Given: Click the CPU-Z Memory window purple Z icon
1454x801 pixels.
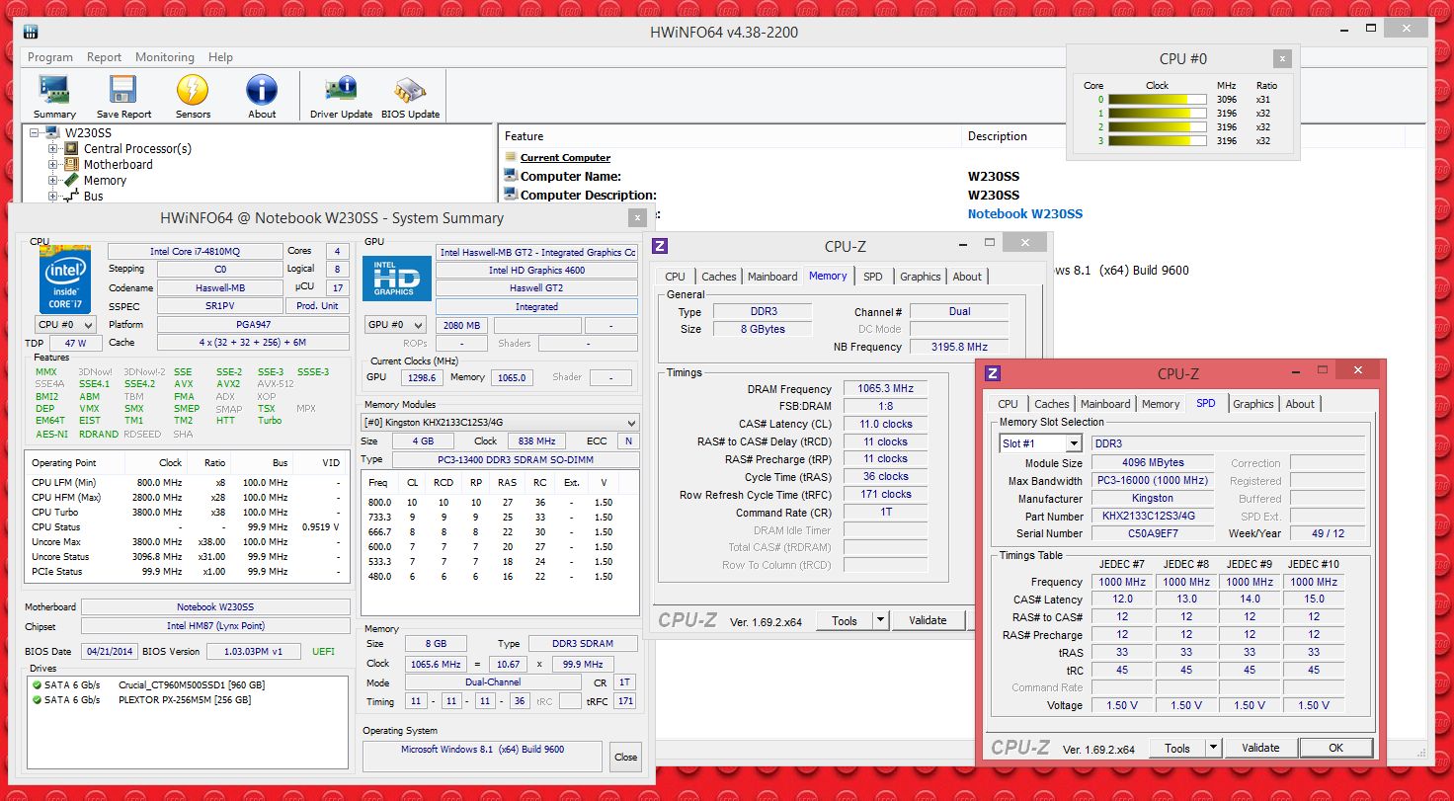Looking at the screenshot, I should click(661, 246).
